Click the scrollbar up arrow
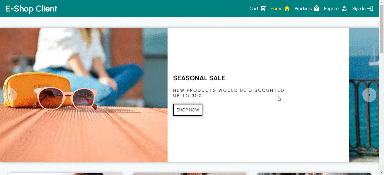The image size is (384, 175). 381,2
